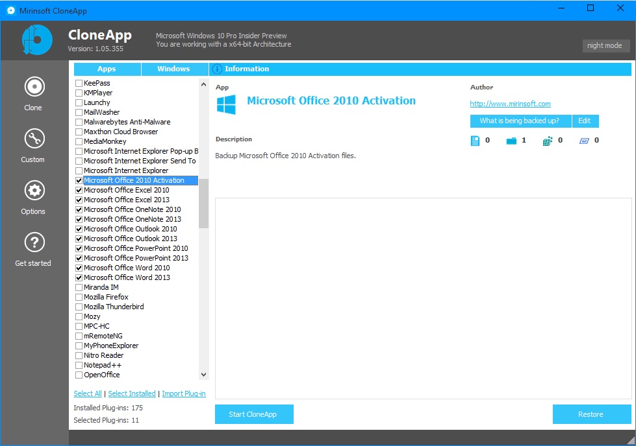
Task: Click the files count icon
Action: (475, 141)
